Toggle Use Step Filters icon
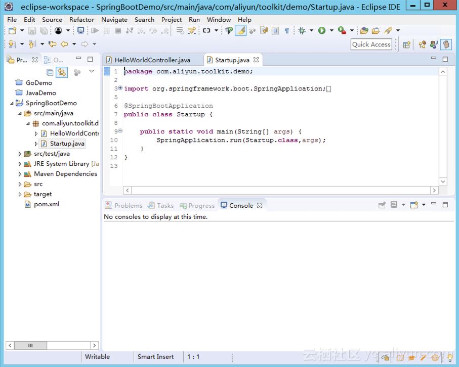 [192, 30]
